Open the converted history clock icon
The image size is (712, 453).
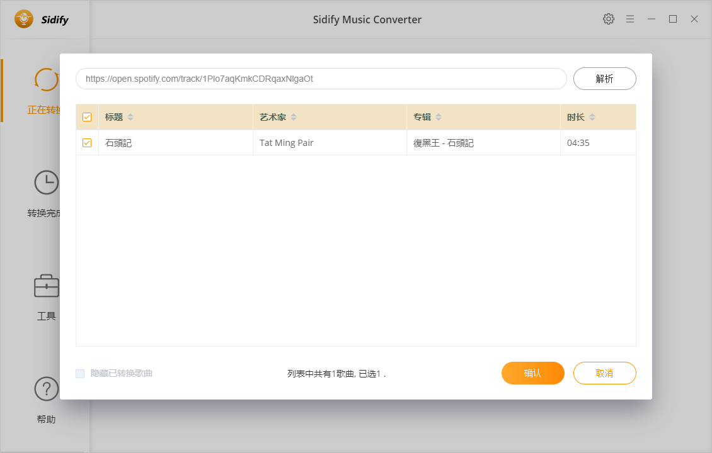[x=47, y=182]
